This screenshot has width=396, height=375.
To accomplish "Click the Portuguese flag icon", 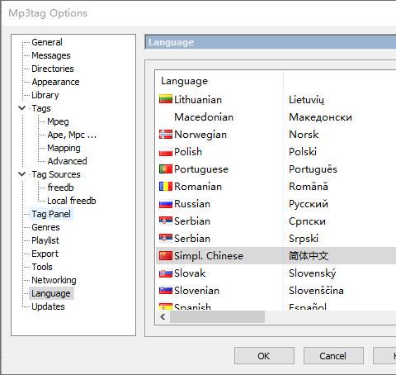I will 166,169.
